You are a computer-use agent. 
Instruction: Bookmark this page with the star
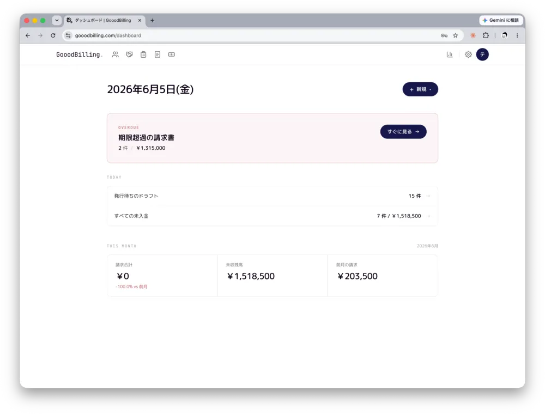[x=455, y=35]
